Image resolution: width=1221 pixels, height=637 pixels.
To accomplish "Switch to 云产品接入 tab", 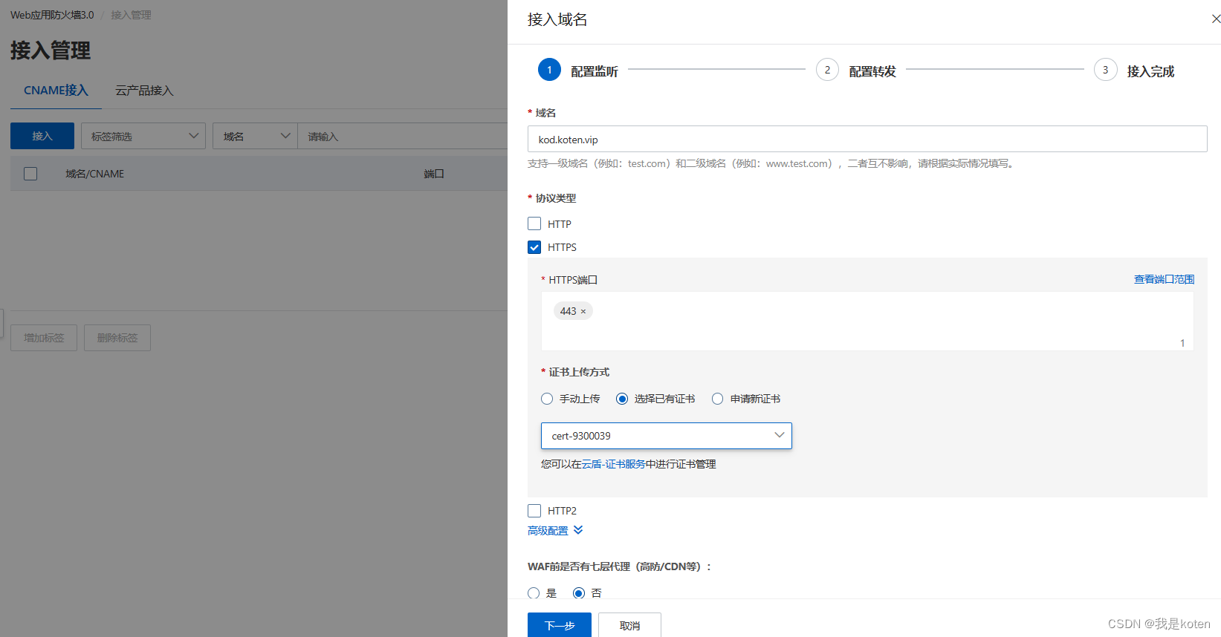I will pyautogui.click(x=144, y=91).
